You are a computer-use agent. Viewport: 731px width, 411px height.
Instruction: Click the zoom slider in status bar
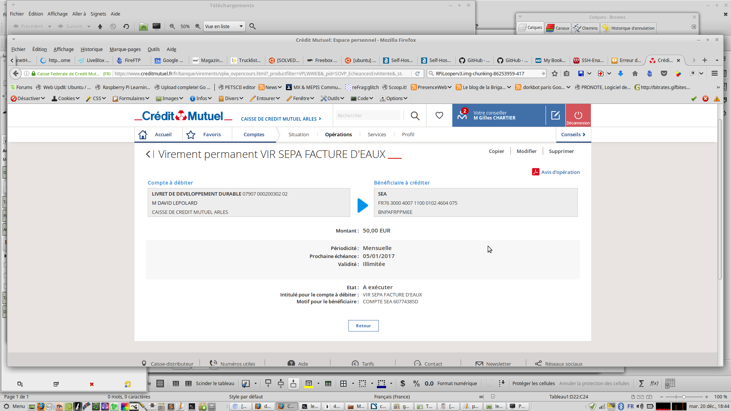(x=684, y=397)
